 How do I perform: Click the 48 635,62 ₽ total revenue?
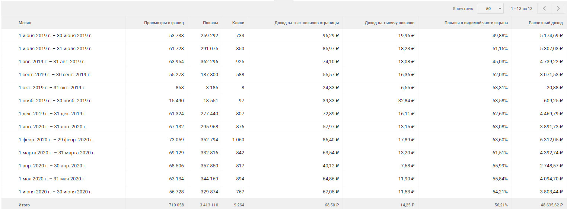pyautogui.click(x=550, y=205)
